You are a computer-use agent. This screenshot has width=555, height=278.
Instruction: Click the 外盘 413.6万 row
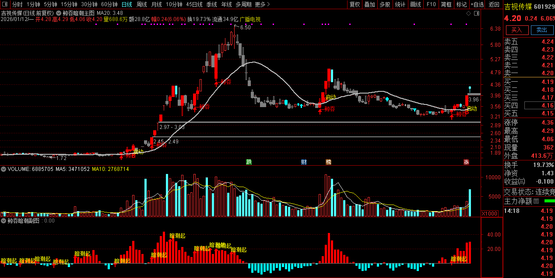pos(529,155)
